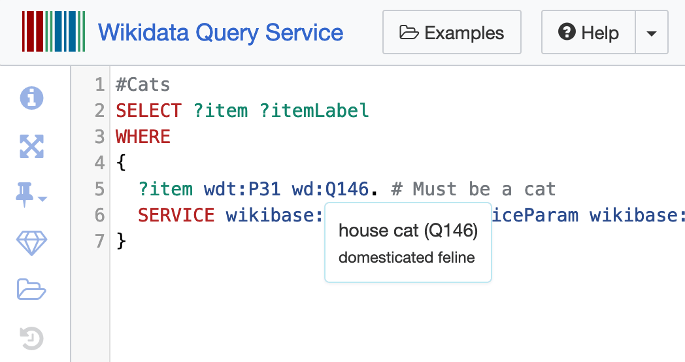The image size is (685, 362).
Task: Click the info icon in the sidebar
Action: pyautogui.click(x=32, y=97)
